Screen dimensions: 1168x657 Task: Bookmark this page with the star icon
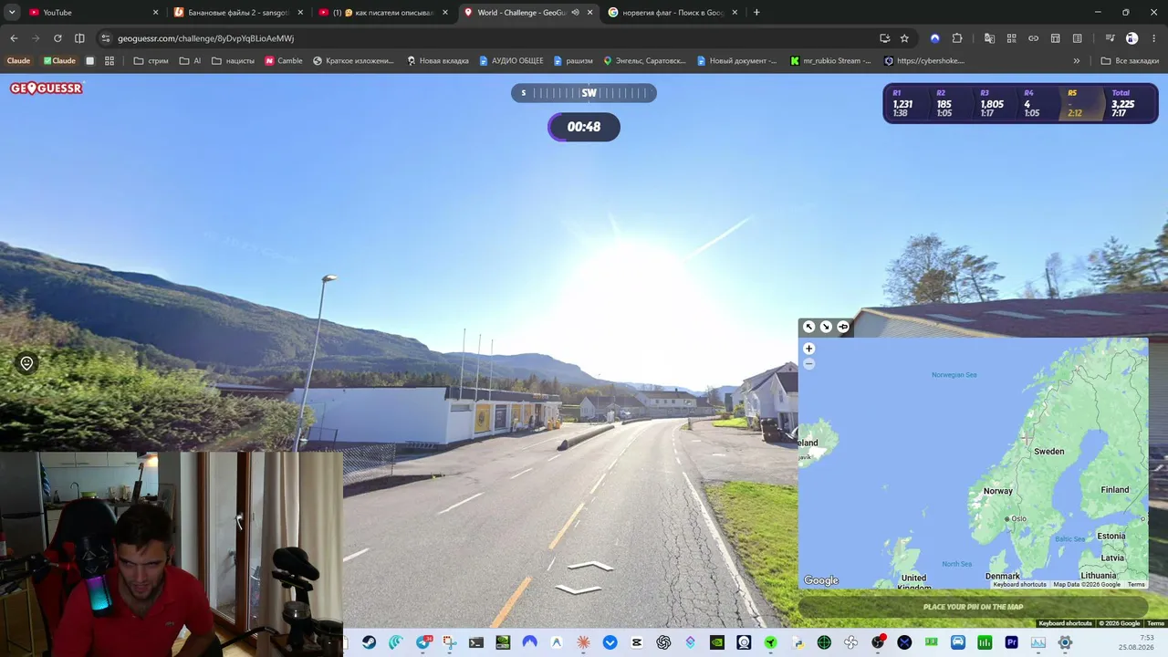(904, 38)
